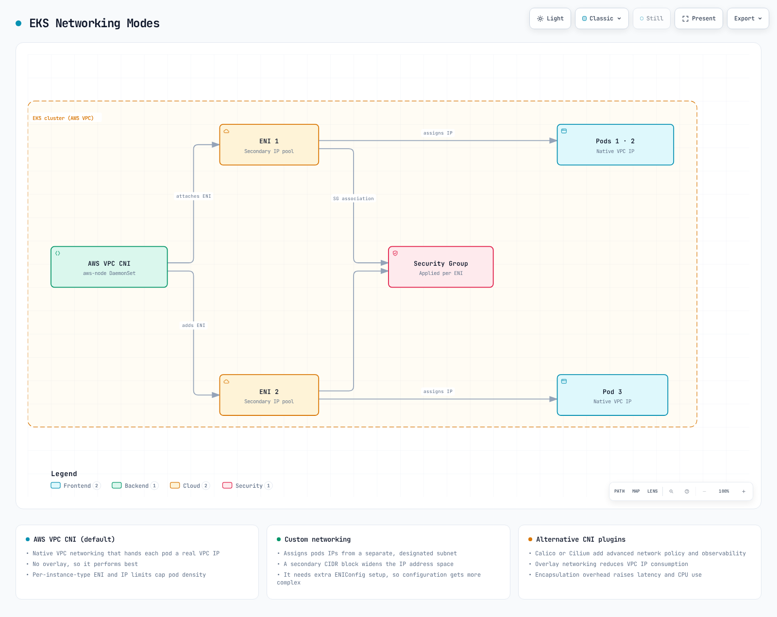Reset zoom via the 100% label
777x617 pixels.
pos(724,491)
